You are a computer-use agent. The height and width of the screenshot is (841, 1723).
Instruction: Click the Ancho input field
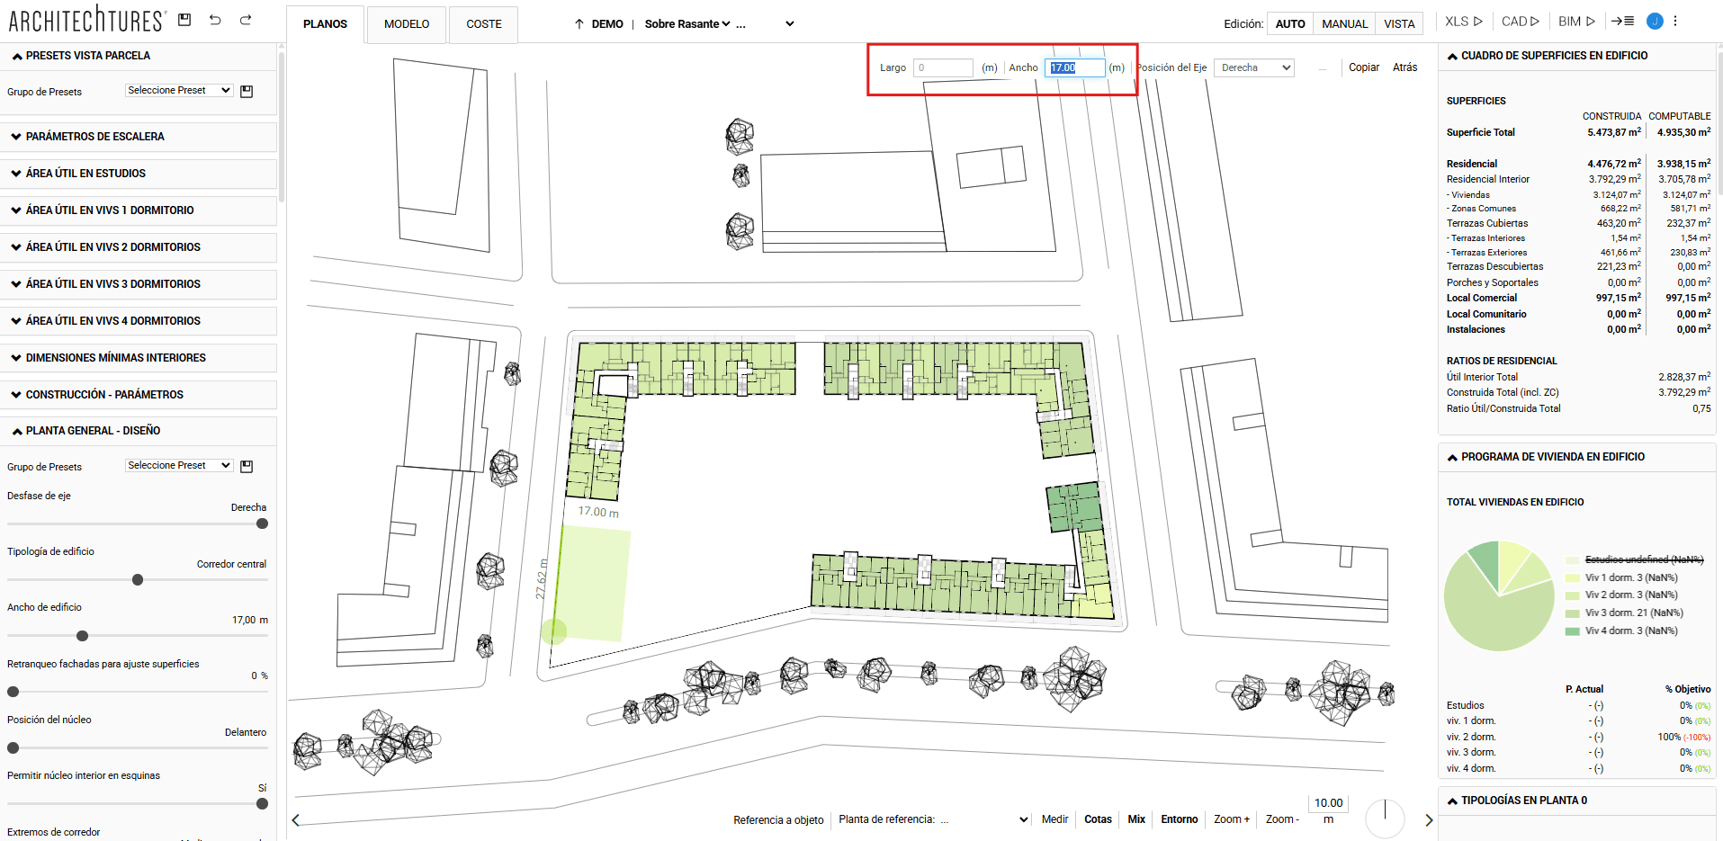coord(1074,67)
